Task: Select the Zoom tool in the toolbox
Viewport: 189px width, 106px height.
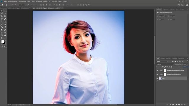Action: pyautogui.click(x=2, y=38)
